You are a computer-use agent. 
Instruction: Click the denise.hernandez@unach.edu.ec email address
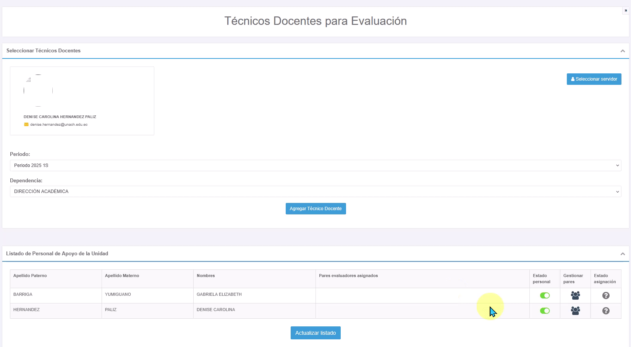point(59,125)
